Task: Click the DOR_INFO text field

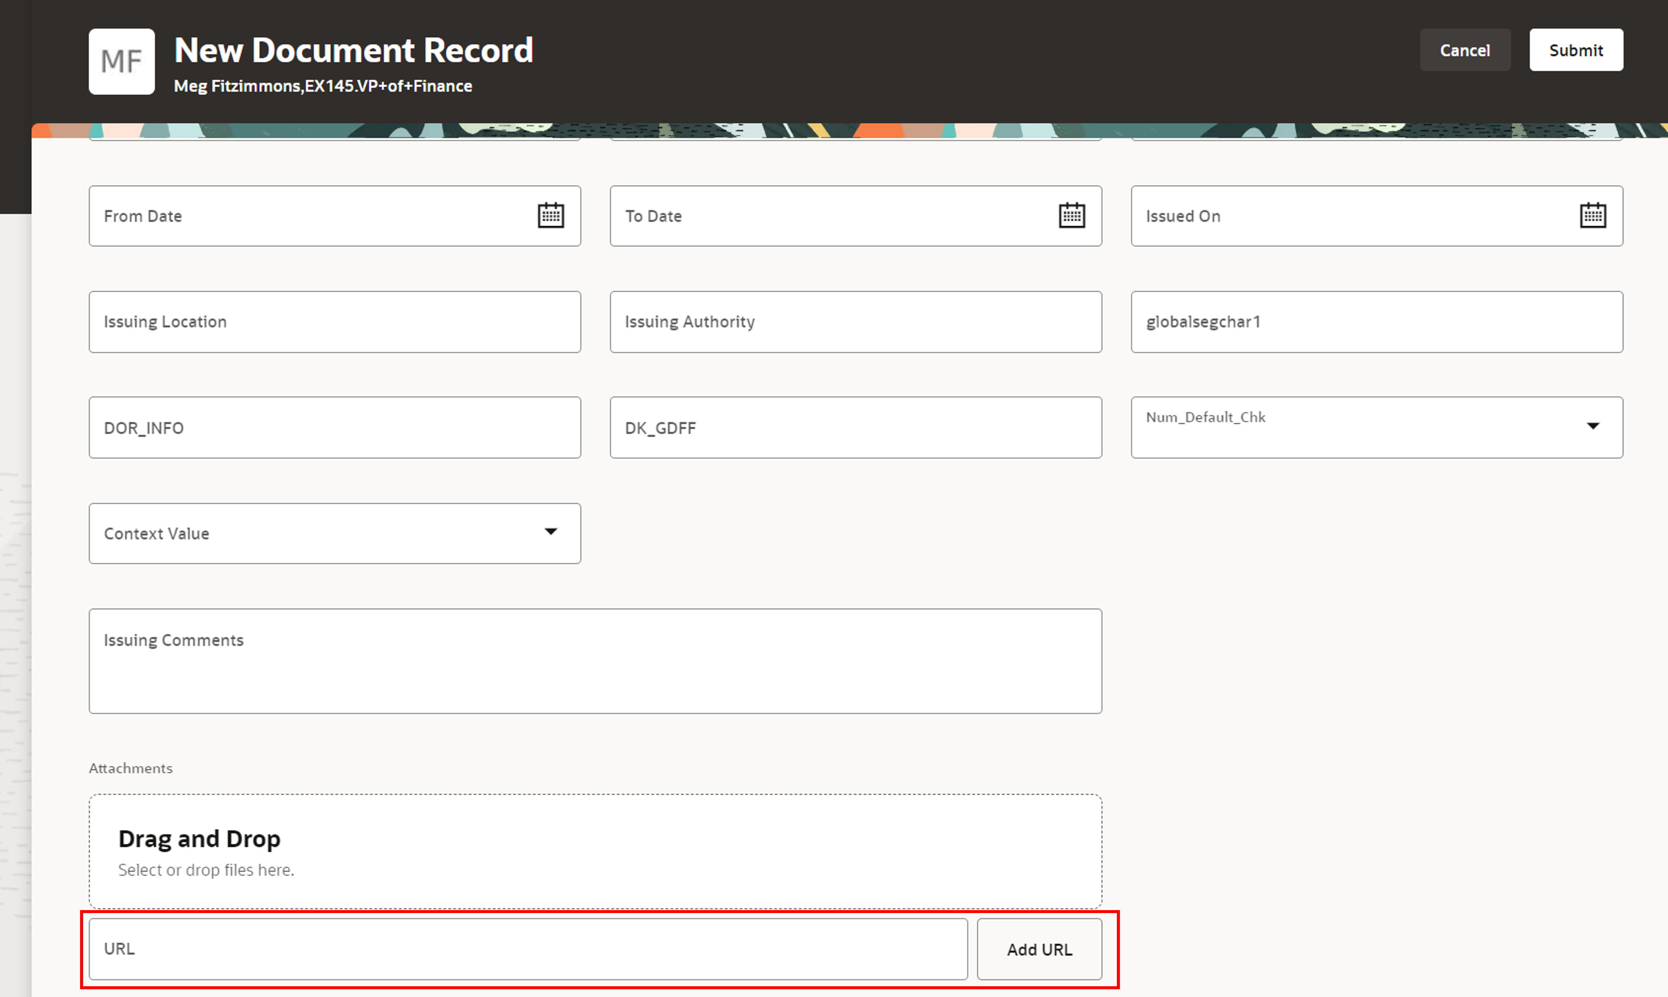Action: (x=334, y=428)
